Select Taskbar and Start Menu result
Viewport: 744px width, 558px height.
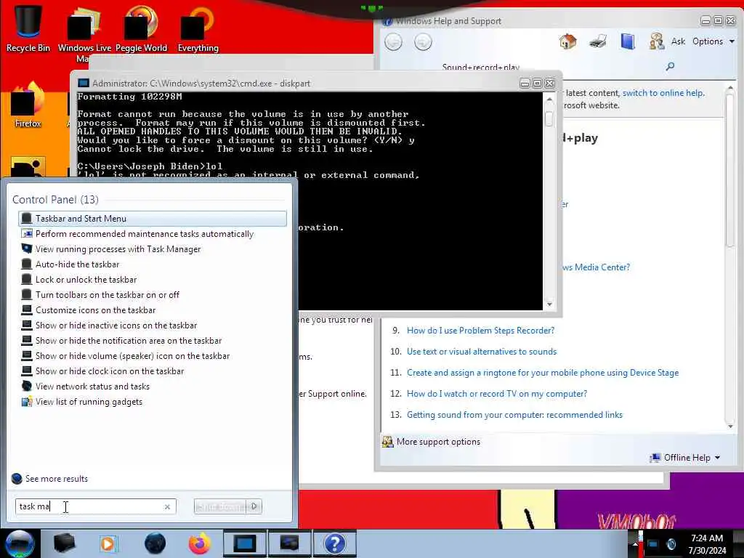click(x=153, y=218)
